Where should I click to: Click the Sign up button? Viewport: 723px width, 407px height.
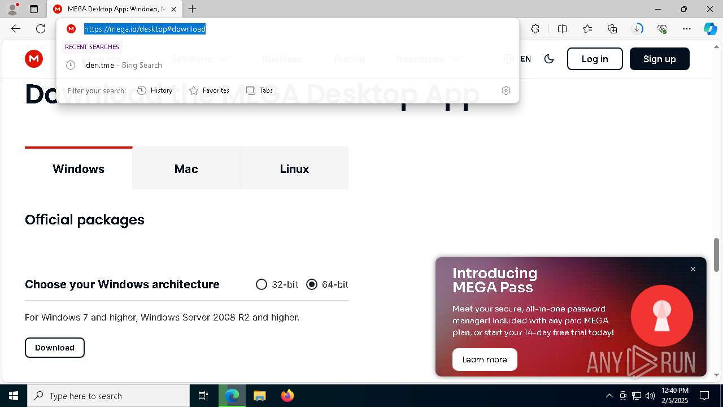[x=659, y=59]
